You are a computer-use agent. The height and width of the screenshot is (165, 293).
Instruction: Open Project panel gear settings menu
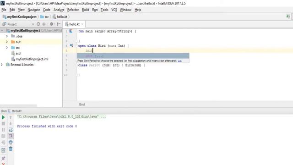(x=52, y=24)
